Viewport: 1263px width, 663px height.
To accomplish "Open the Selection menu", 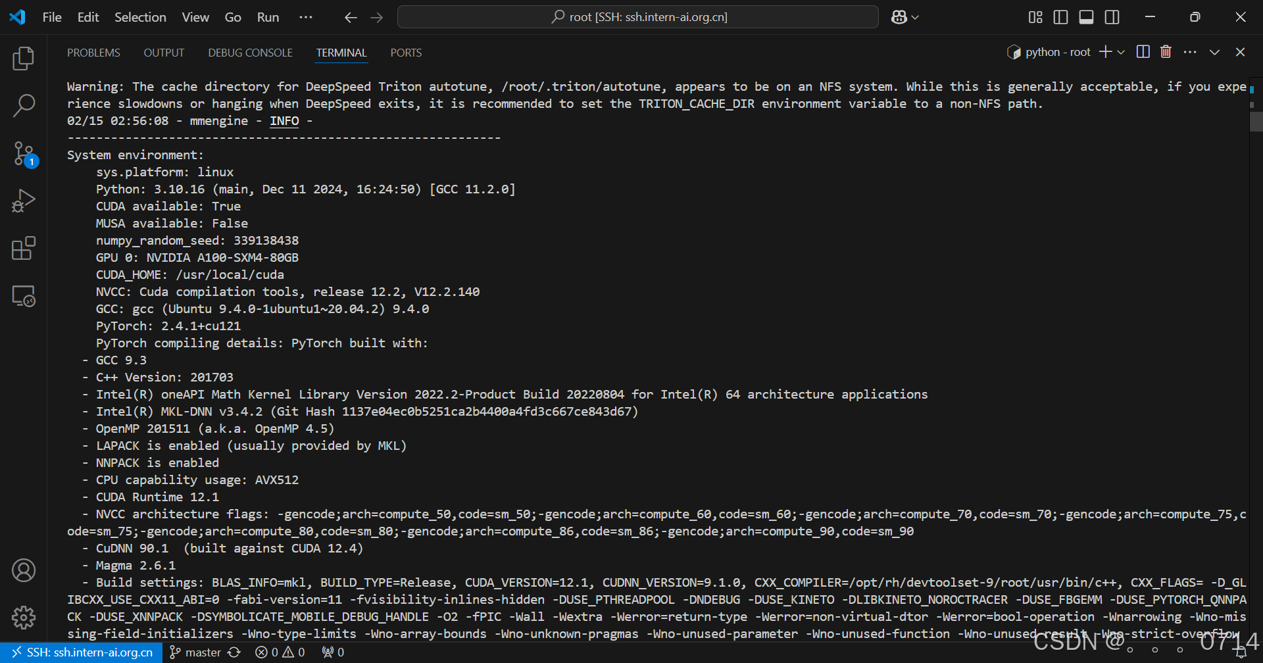I will tap(140, 17).
